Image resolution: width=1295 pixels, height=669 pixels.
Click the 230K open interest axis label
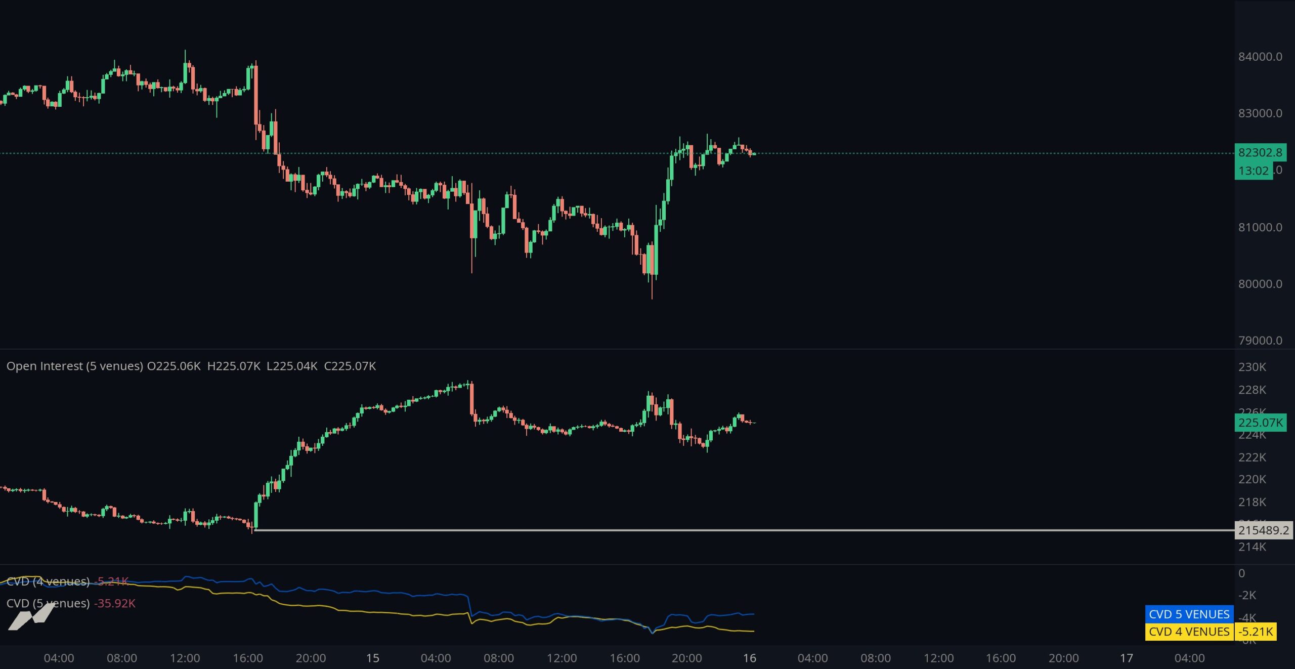(x=1252, y=367)
